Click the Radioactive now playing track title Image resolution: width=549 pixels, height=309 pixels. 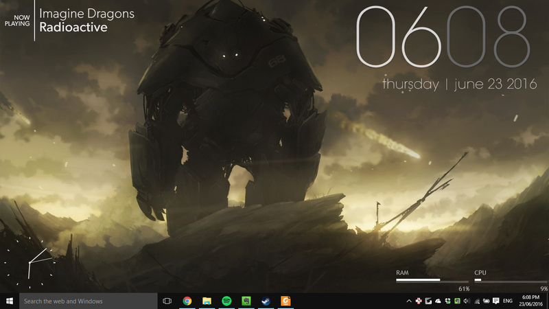pyautogui.click(x=73, y=27)
